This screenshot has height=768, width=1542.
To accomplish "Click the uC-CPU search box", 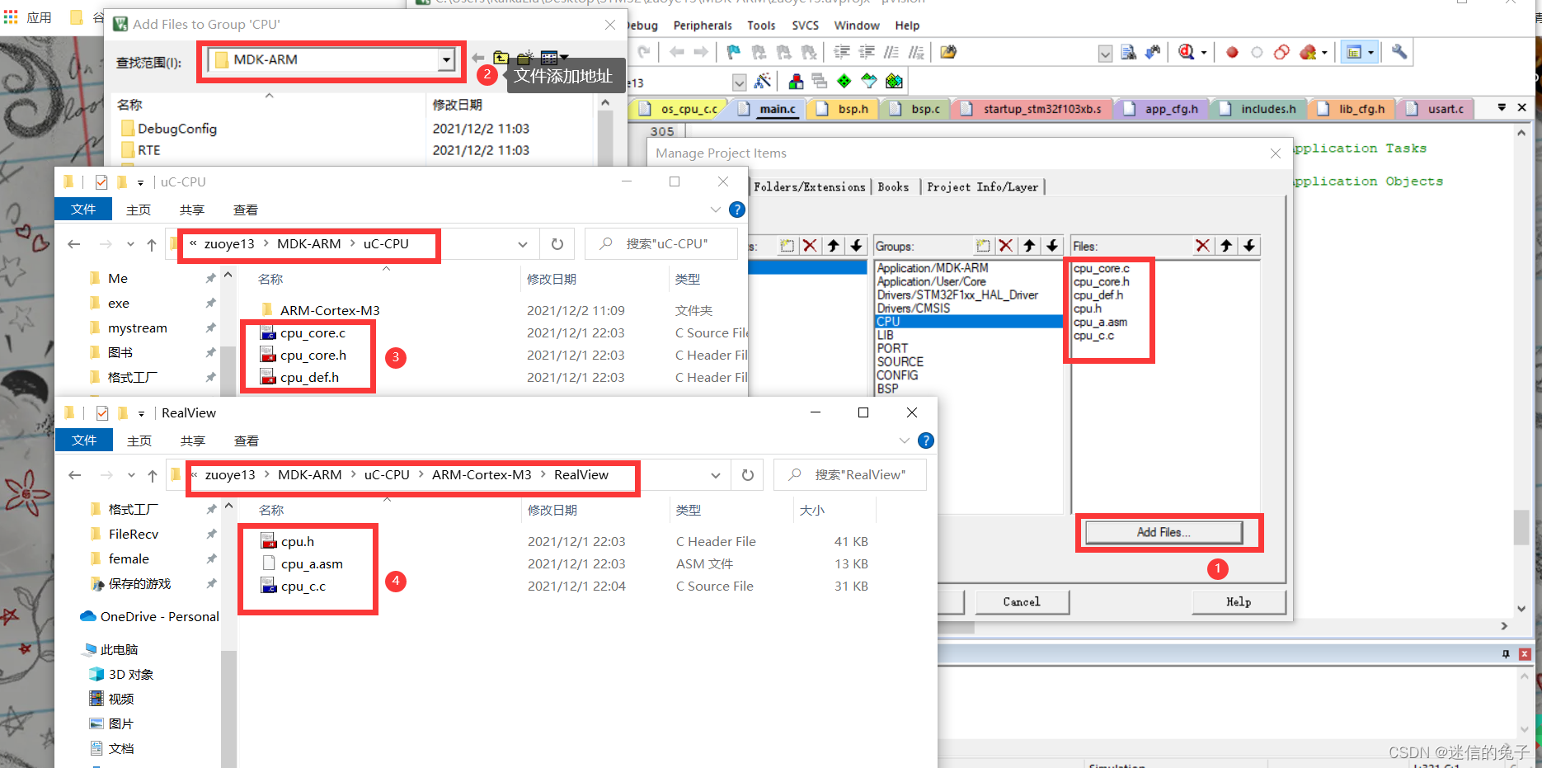I will 661,244.
